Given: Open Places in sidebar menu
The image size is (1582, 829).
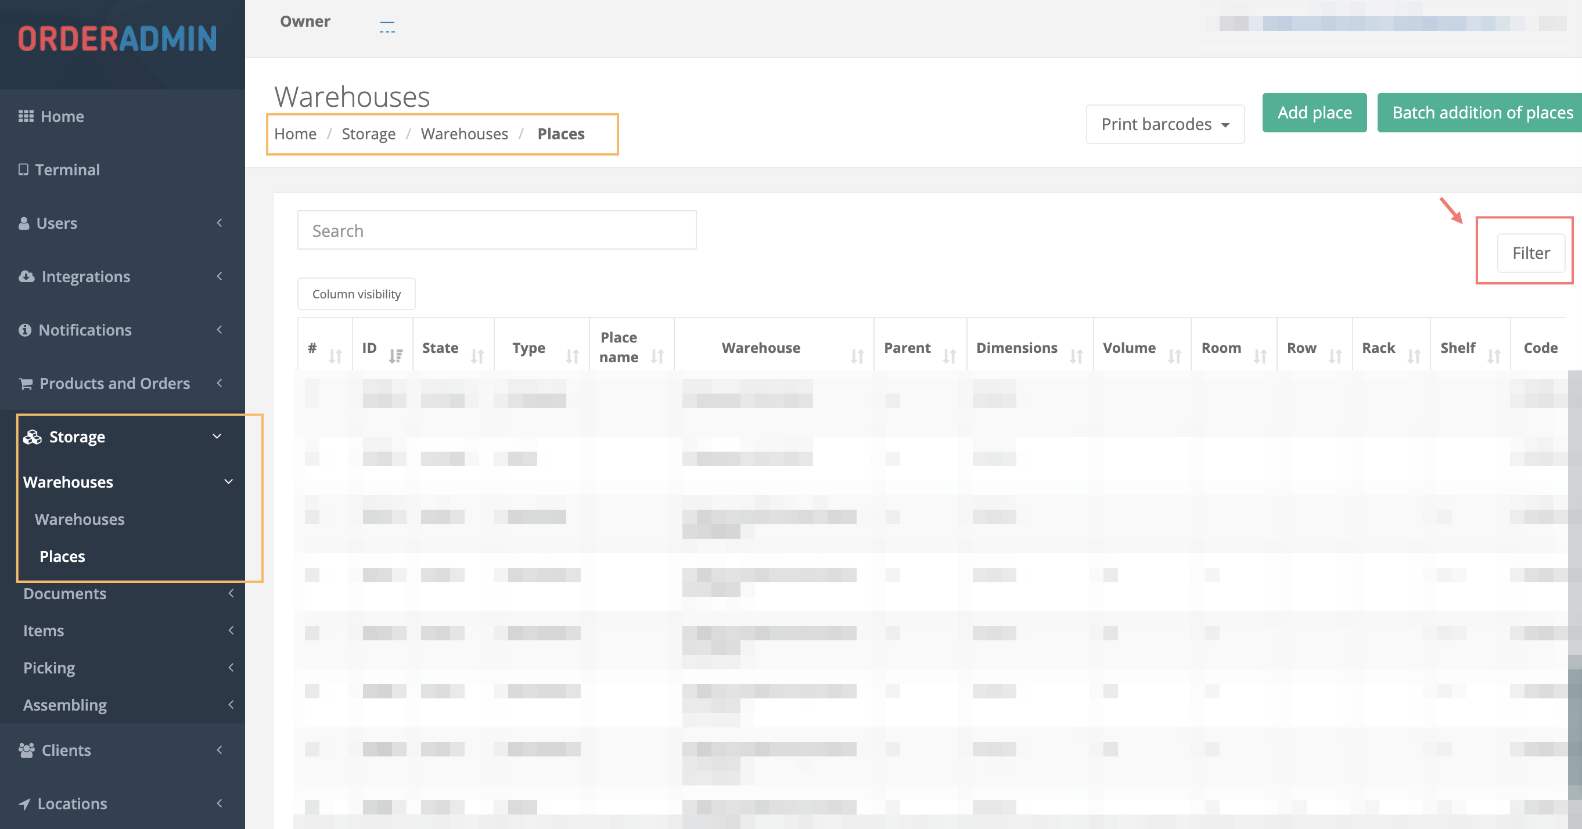Looking at the screenshot, I should [x=62, y=556].
